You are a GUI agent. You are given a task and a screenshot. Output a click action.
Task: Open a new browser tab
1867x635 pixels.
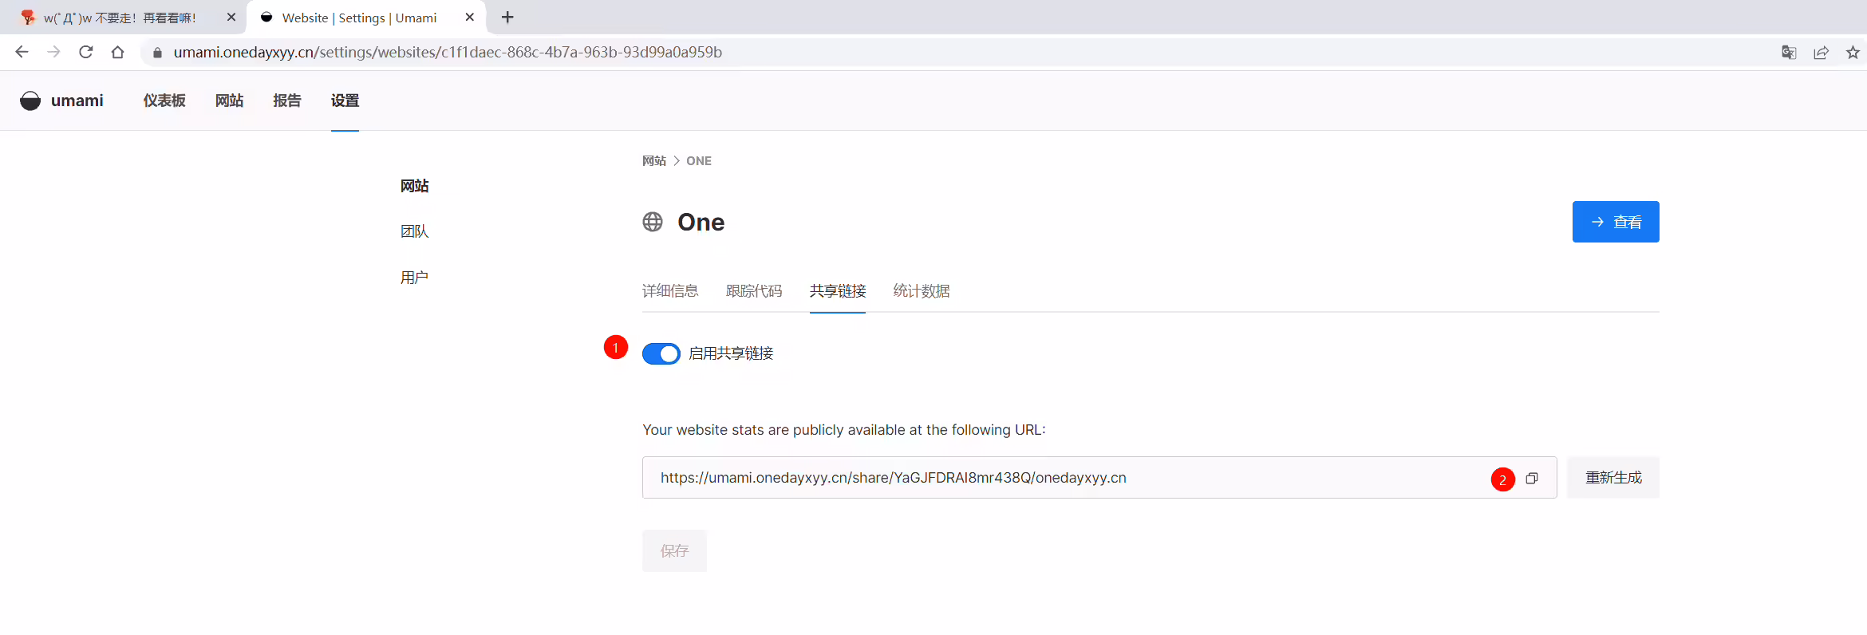coord(507,17)
